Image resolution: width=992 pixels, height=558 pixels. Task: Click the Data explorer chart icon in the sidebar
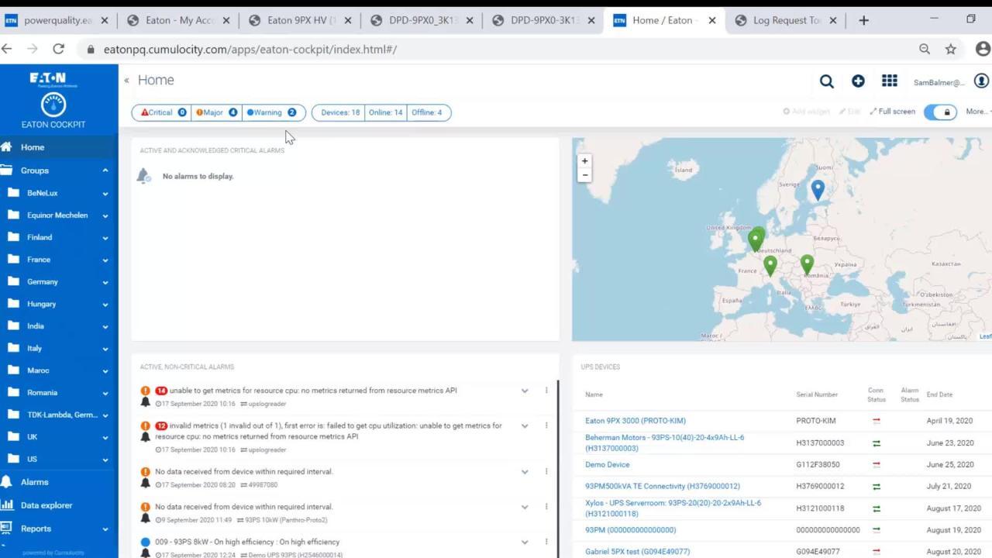point(7,505)
